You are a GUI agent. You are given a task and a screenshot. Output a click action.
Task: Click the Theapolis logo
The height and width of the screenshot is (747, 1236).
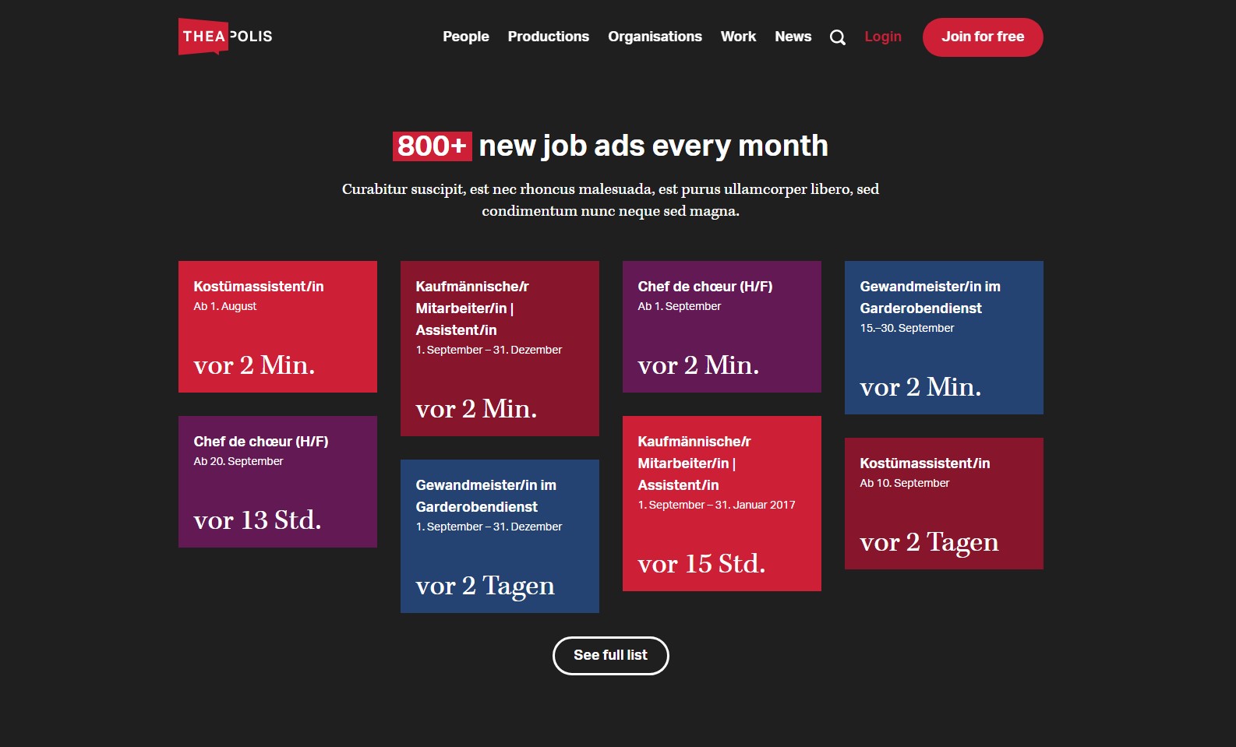[x=225, y=37]
